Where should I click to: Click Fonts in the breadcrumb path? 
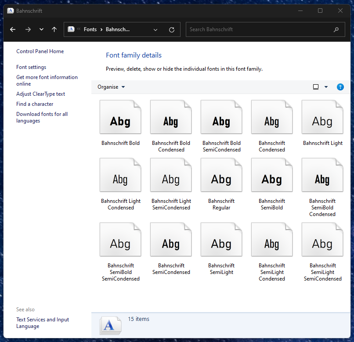click(90, 29)
